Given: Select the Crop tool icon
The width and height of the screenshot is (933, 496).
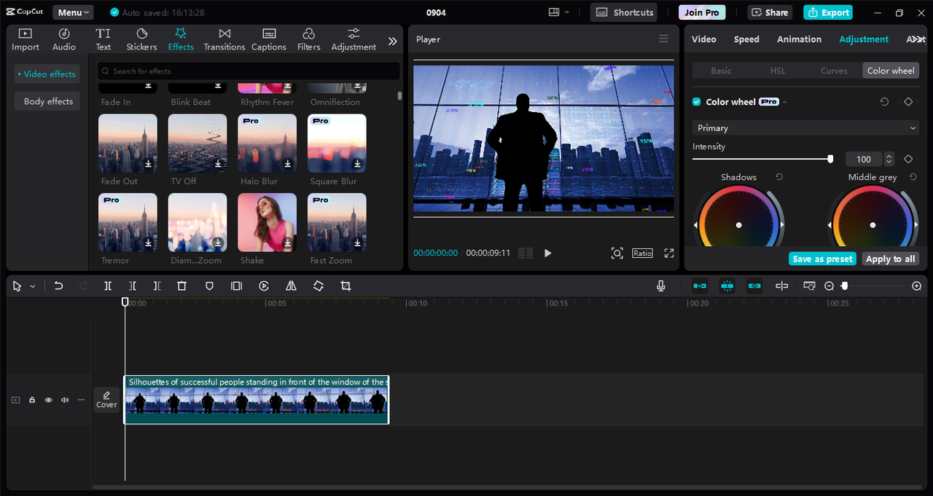Looking at the screenshot, I should click(346, 286).
